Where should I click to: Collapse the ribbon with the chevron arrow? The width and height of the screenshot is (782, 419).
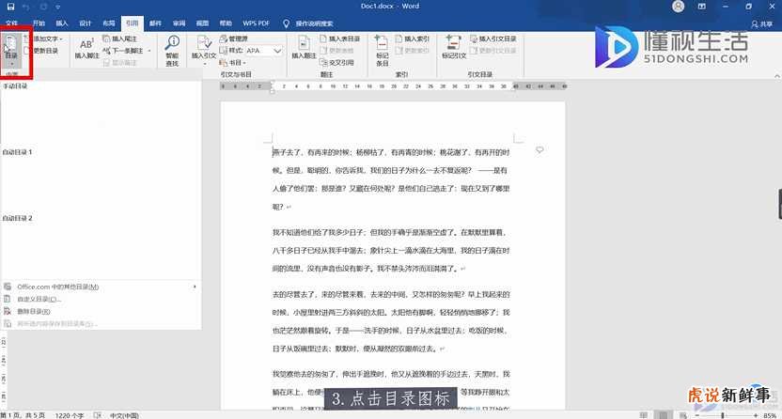(x=776, y=76)
